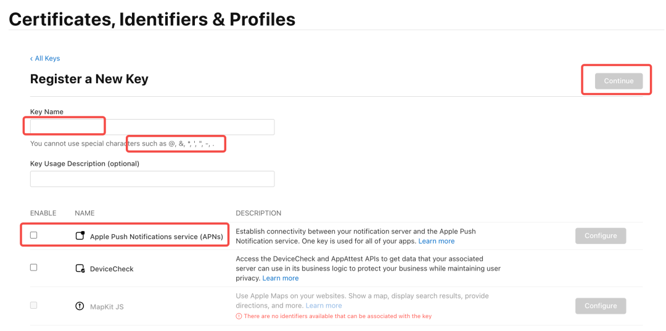Click the Continue button
Screen dimensions: 666x331
click(619, 81)
